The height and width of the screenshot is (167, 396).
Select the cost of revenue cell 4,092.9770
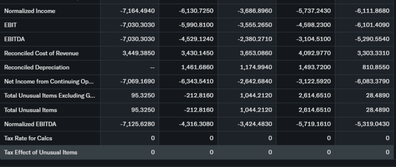point(314,53)
